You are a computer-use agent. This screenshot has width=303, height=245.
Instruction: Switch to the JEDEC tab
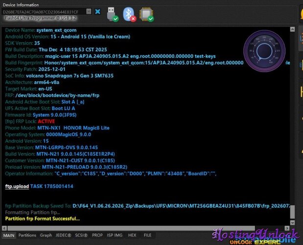click(63, 235)
